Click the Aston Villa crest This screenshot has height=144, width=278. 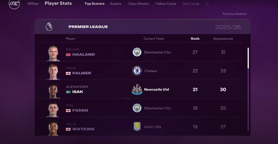pyautogui.click(x=137, y=127)
